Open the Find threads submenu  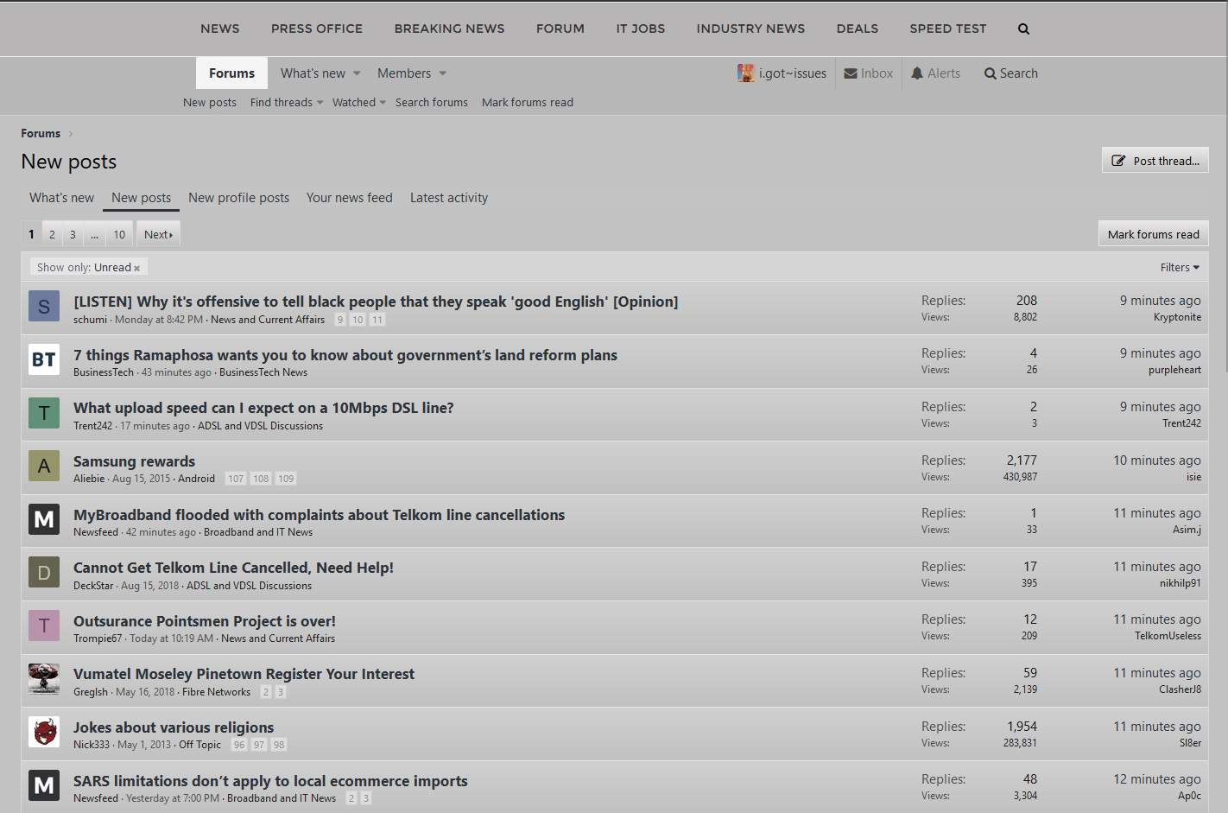click(x=286, y=102)
